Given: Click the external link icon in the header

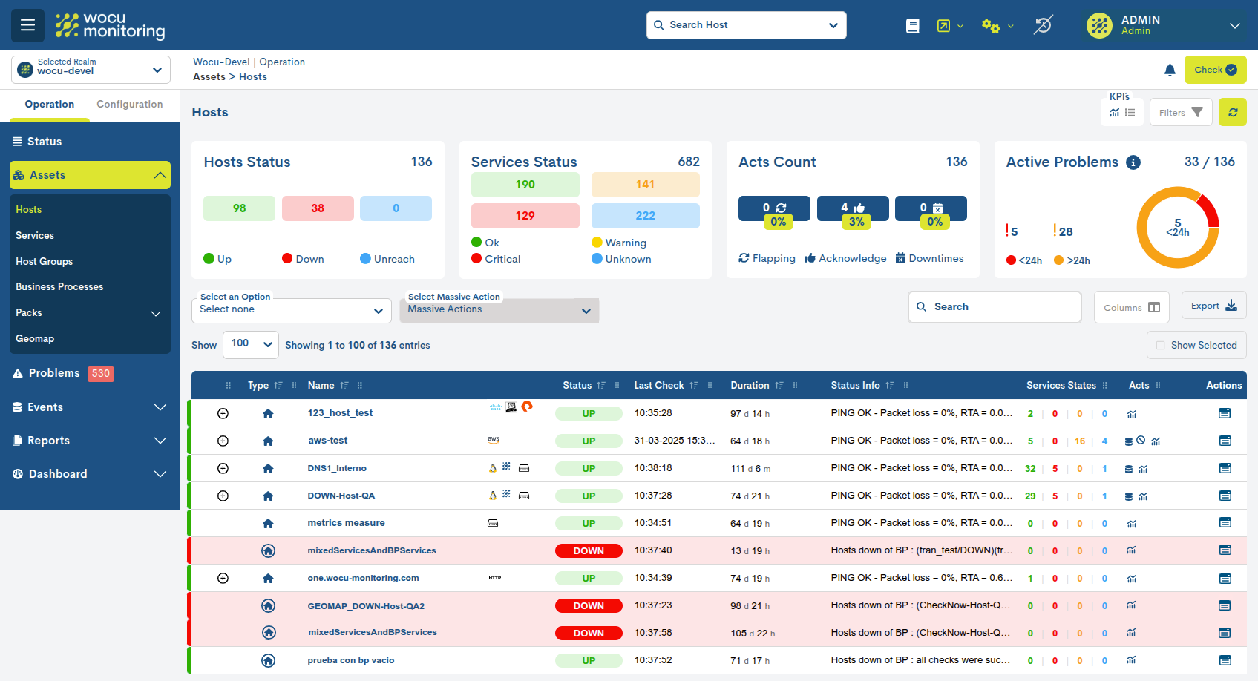Looking at the screenshot, I should (943, 24).
